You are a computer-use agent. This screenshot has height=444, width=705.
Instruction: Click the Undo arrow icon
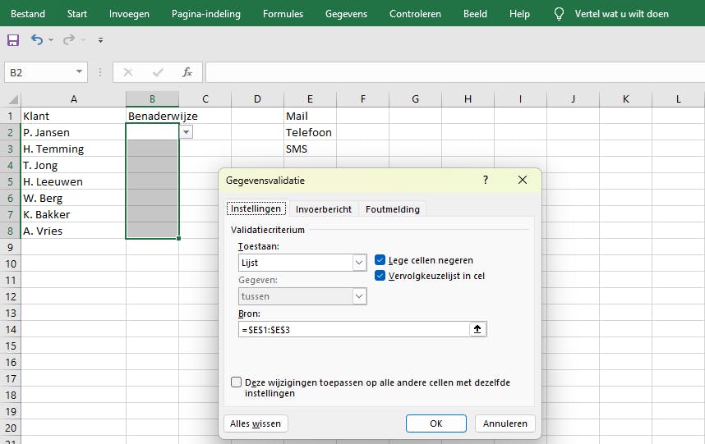pos(37,39)
